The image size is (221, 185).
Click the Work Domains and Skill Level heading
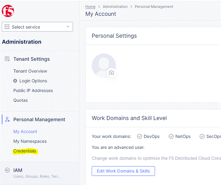pos(129,118)
